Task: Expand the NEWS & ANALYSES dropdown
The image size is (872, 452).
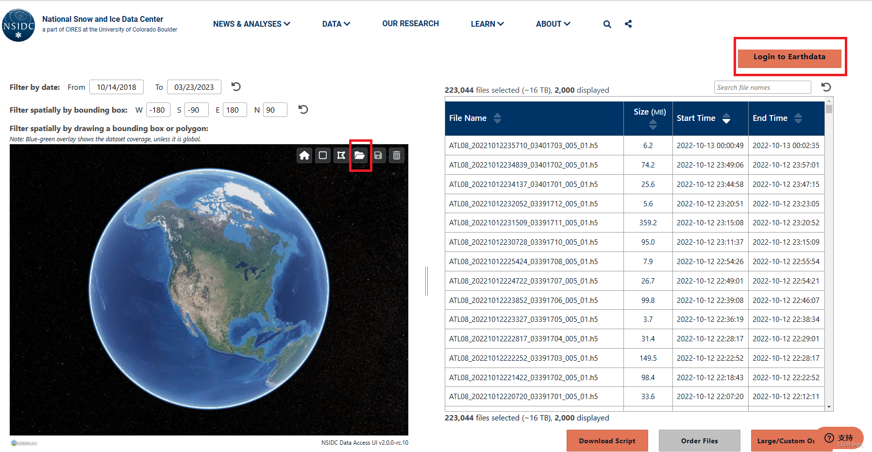Action: [x=252, y=23]
